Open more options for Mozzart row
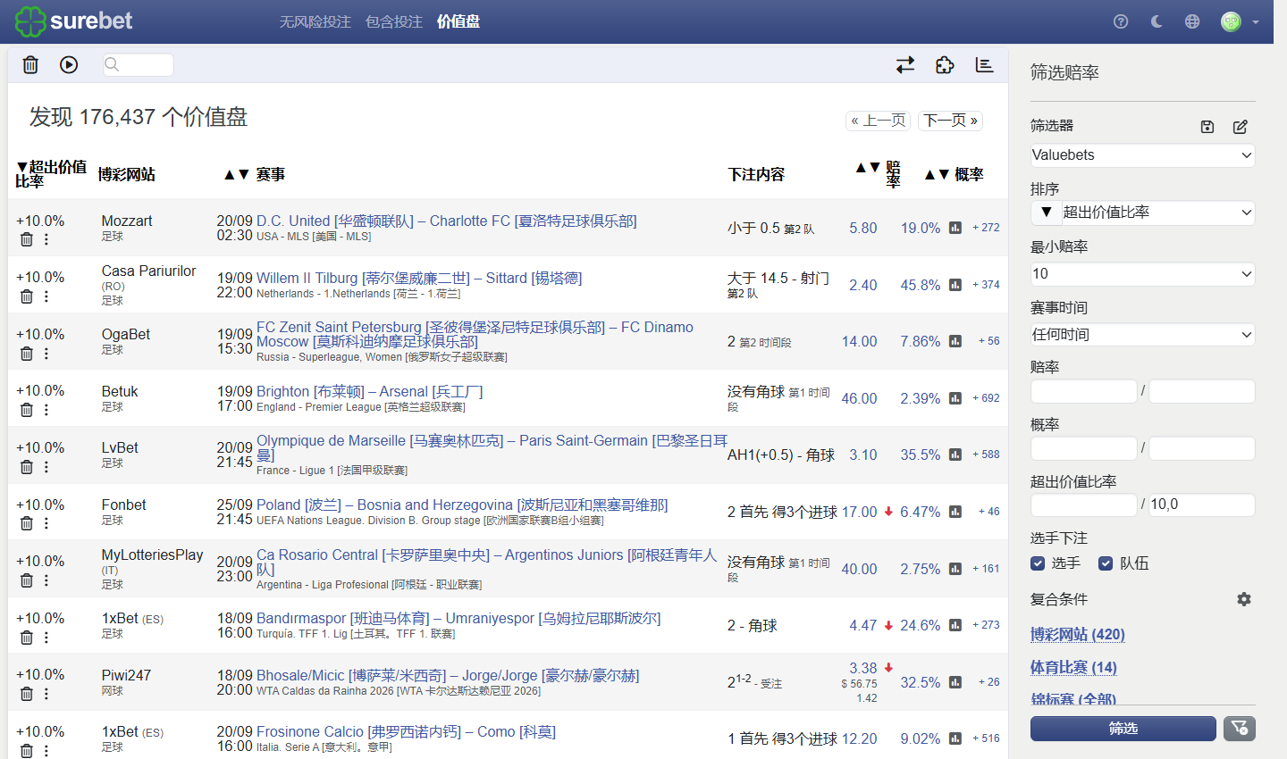1287x759 pixels. coord(46,239)
